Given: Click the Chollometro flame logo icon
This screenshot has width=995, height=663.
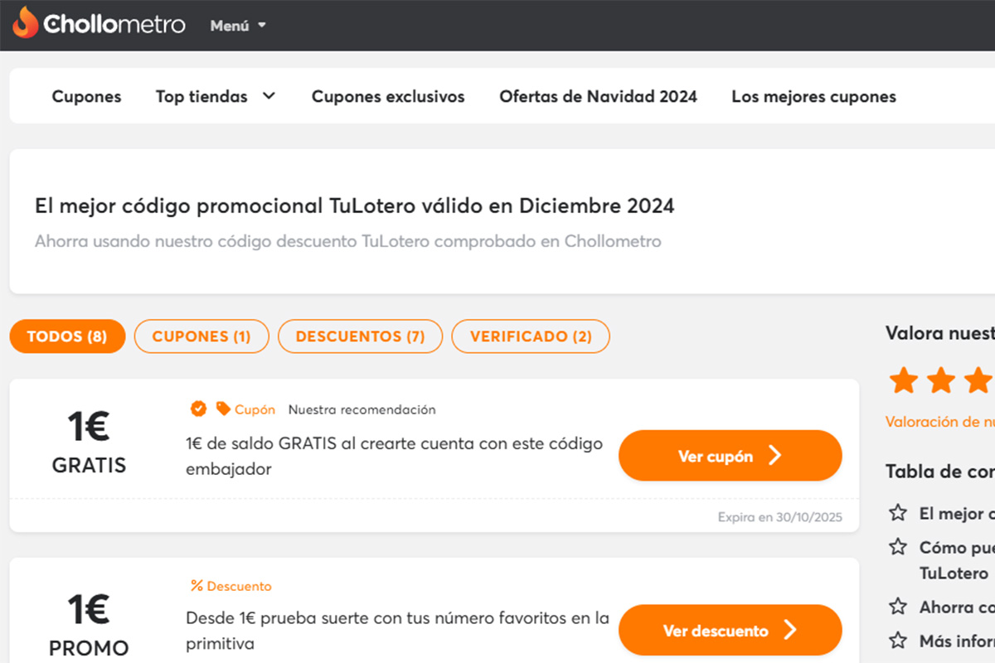Looking at the screenshot, I should pos(27,23).
